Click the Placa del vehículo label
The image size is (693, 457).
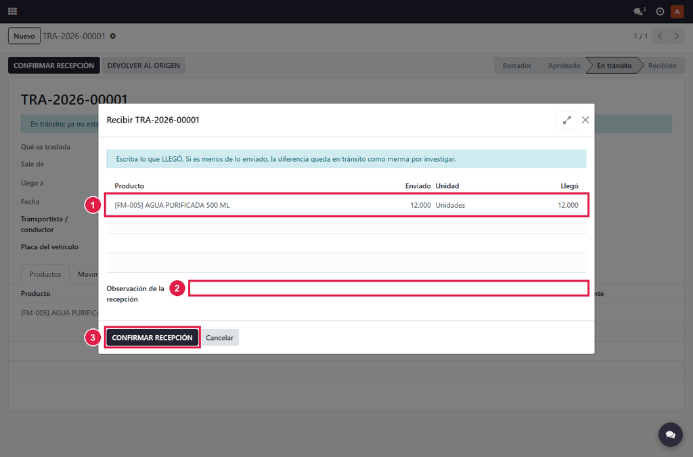pyautogui.click(x=49, y=247)
